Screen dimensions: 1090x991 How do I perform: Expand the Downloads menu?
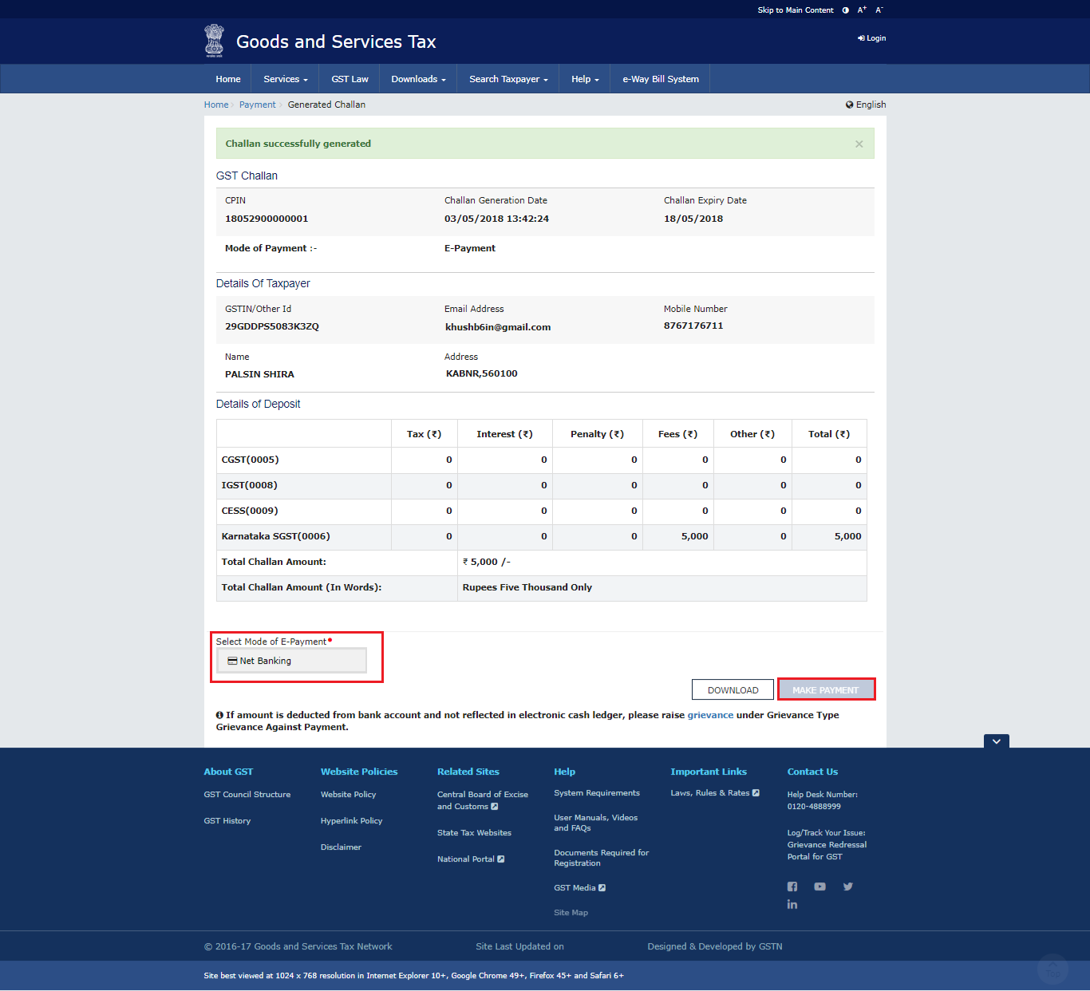click(418, 79)
